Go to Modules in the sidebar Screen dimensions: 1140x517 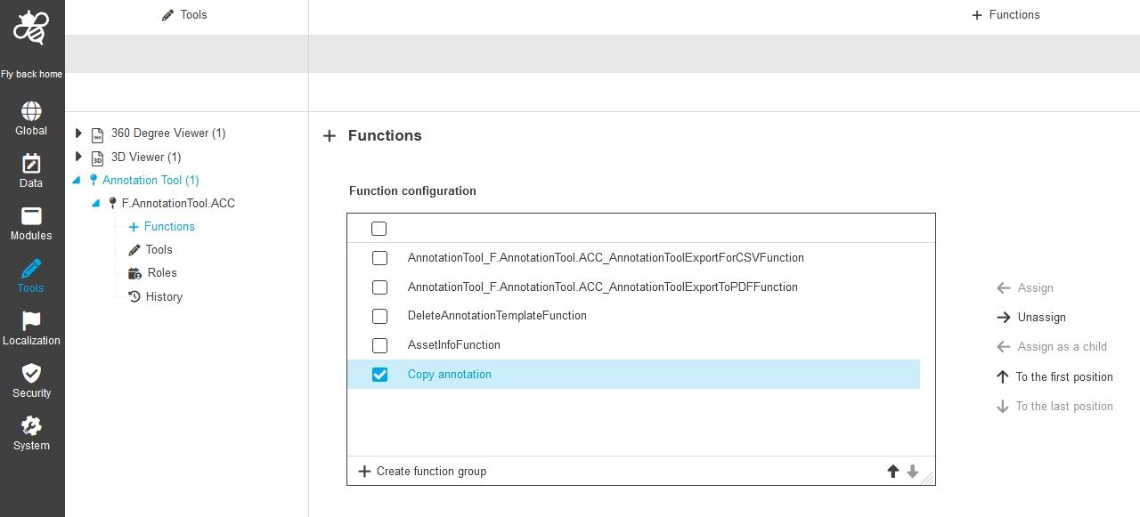click(x=31, y=224)
